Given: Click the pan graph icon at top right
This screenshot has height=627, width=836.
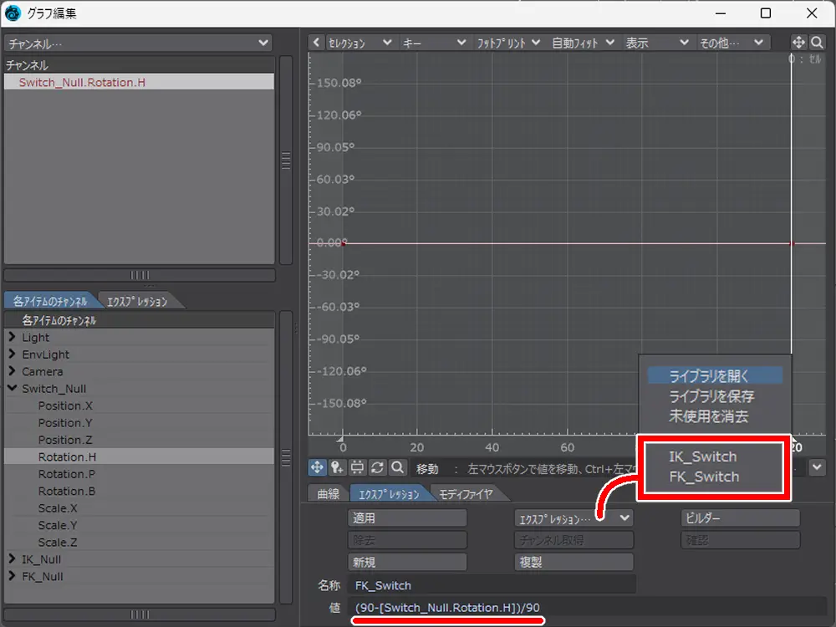Looking at the screenshot, I should tap(798, 43).
